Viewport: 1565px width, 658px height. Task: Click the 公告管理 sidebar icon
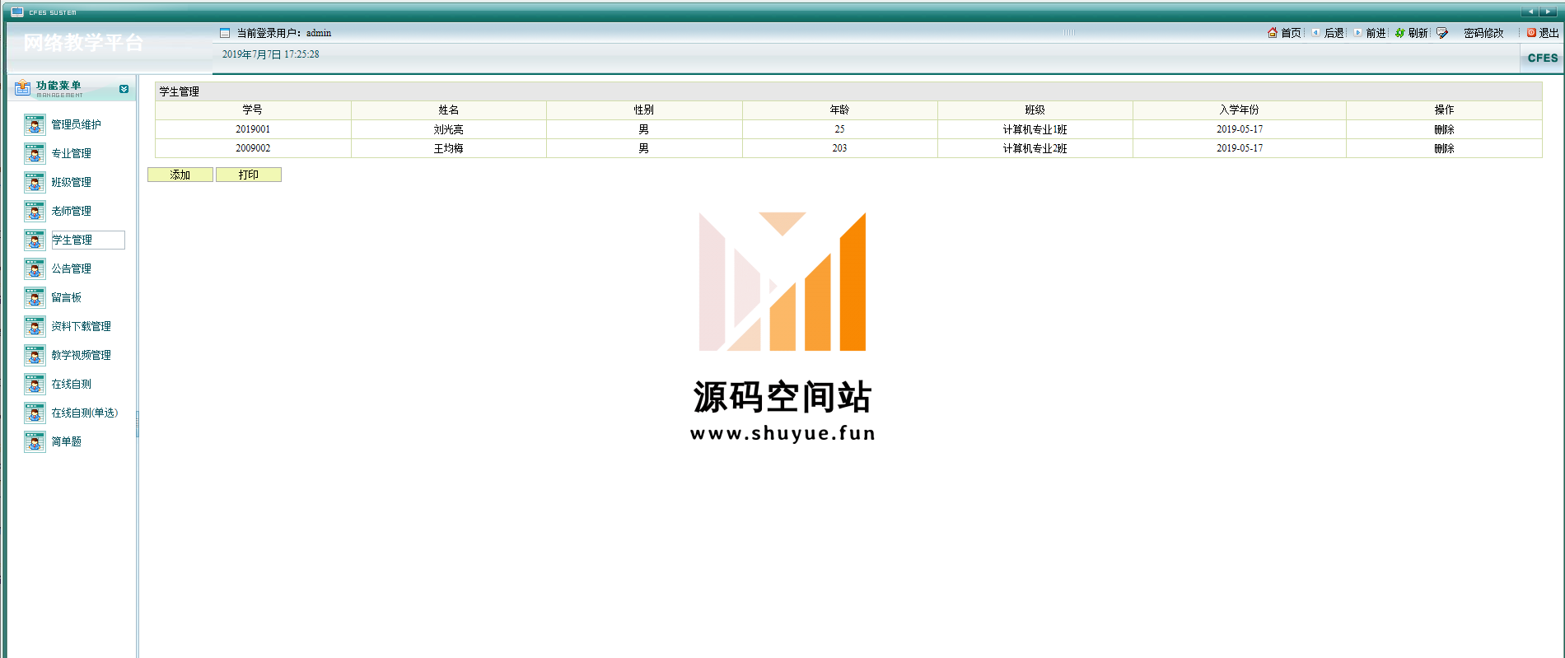click(35, 268)
